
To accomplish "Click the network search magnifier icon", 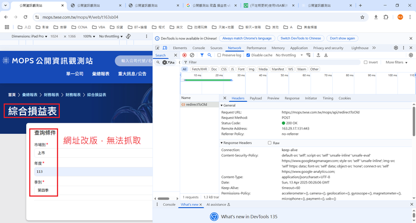I will [x=209, y=55].
